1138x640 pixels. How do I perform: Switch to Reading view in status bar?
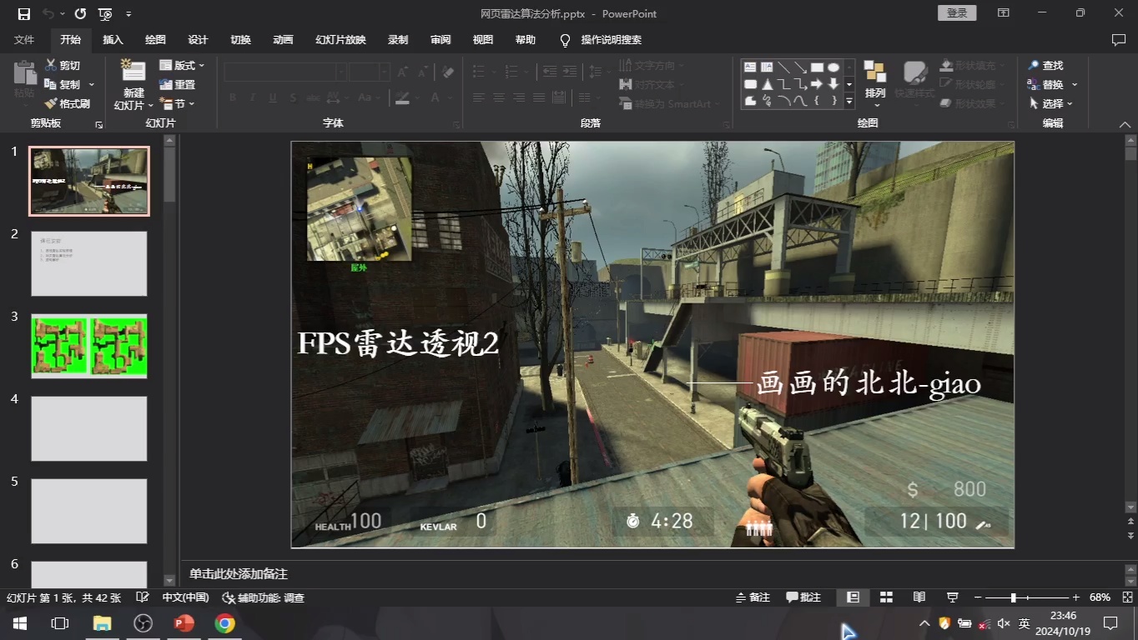919,597
